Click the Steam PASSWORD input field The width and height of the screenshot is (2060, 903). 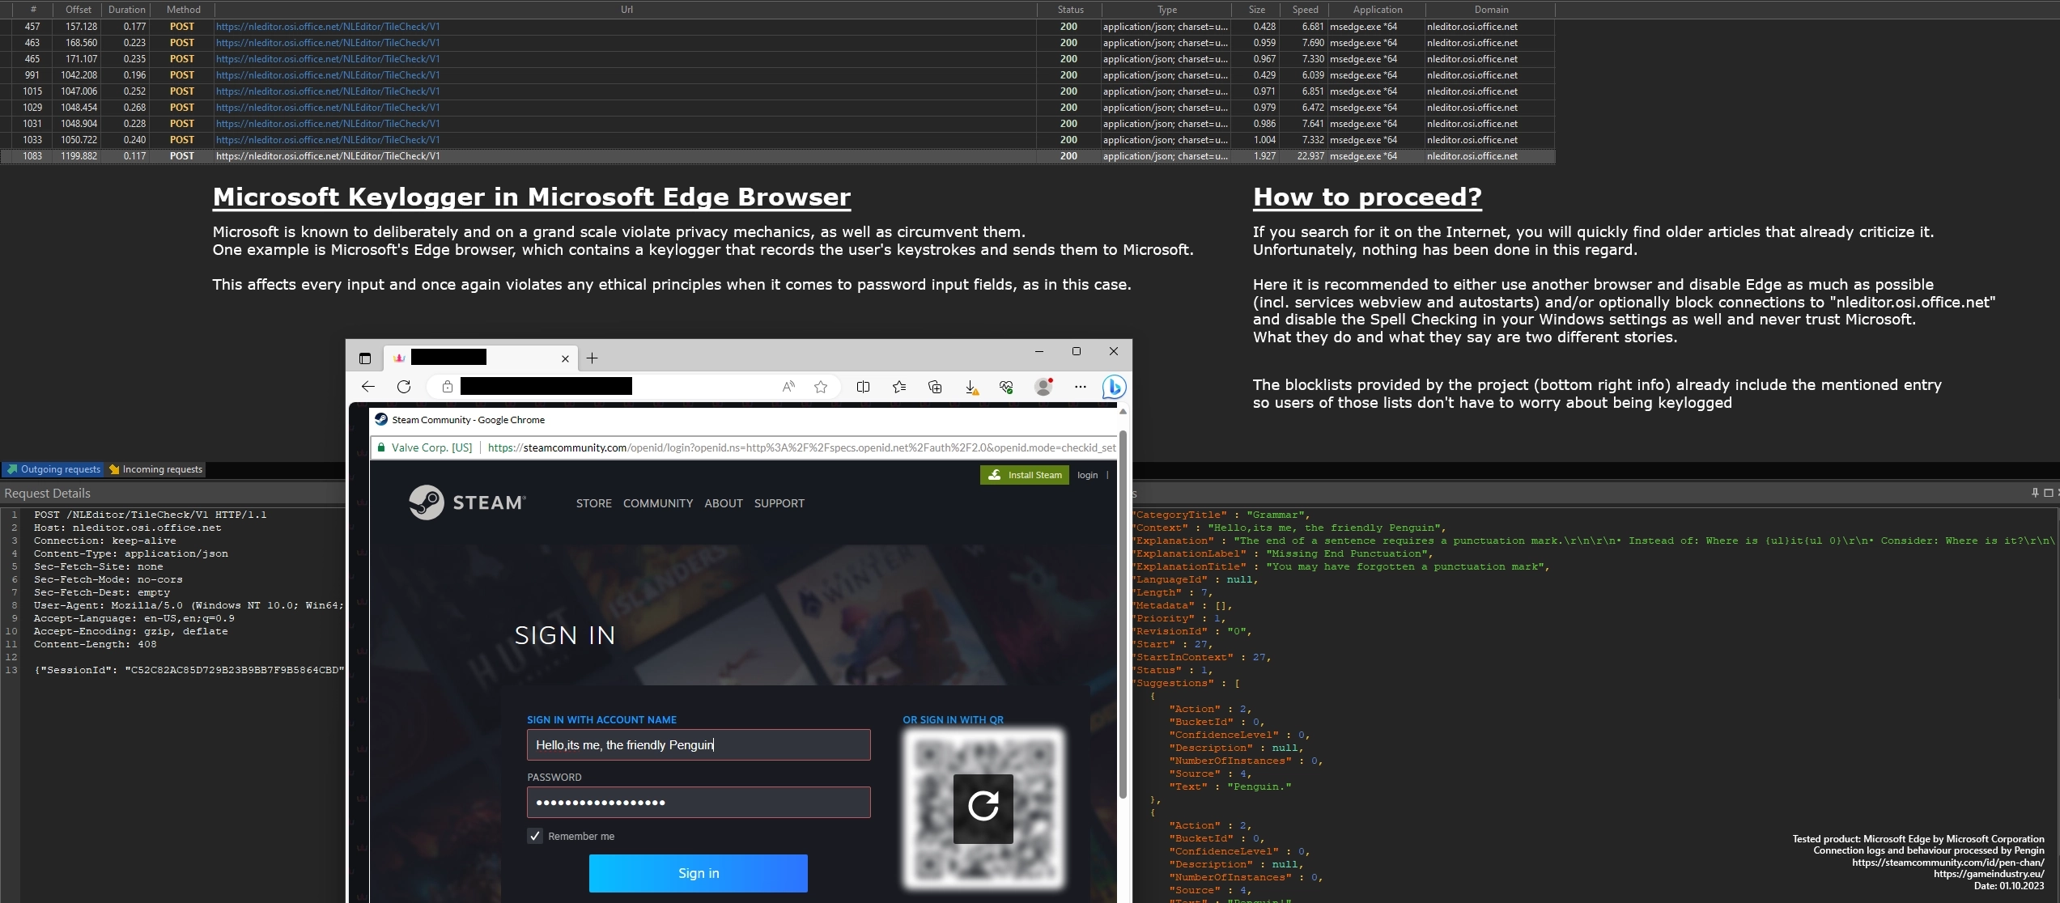pyautogui.click(x=698, y=802)
